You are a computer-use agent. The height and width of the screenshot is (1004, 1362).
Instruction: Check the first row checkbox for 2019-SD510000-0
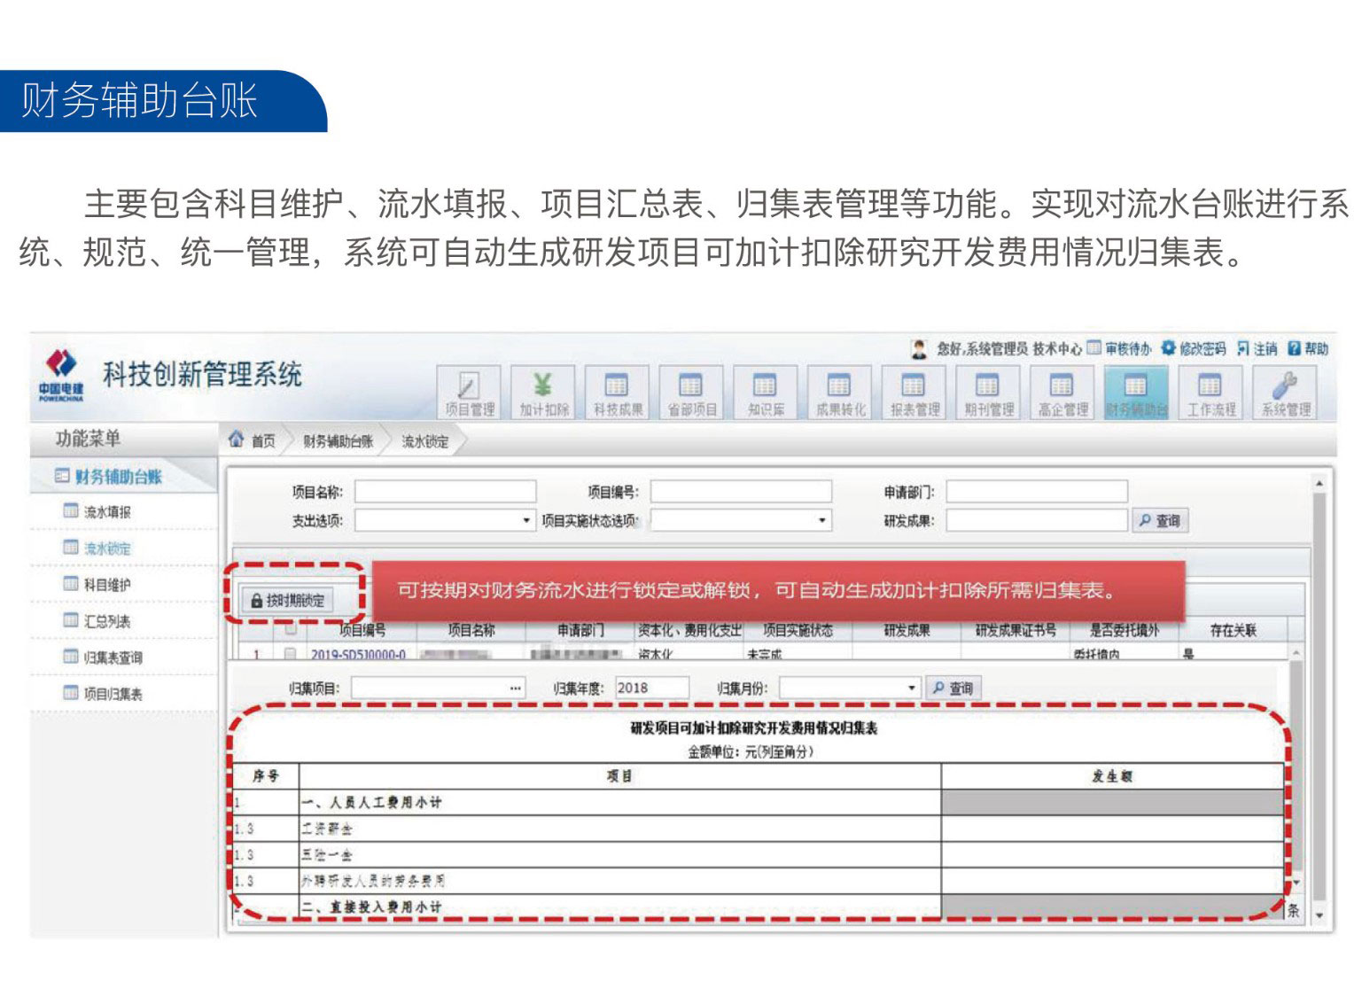(x=290, y=655)
